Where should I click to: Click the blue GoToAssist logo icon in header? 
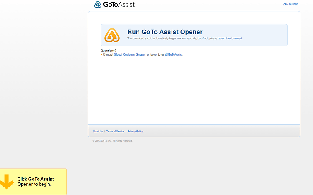98,4
